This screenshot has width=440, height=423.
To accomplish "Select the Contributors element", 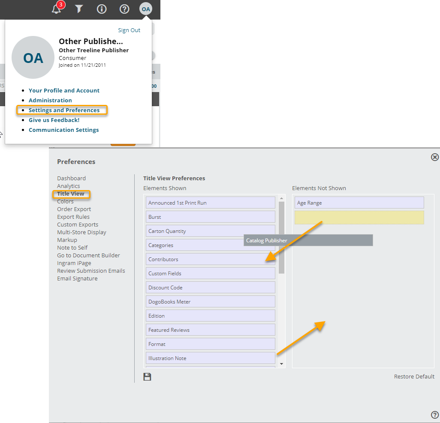I will click(x=211, y=259).
